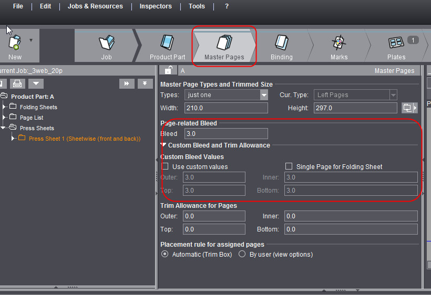Click the Current Job _3web_20p label

click(x=32, y=71)
